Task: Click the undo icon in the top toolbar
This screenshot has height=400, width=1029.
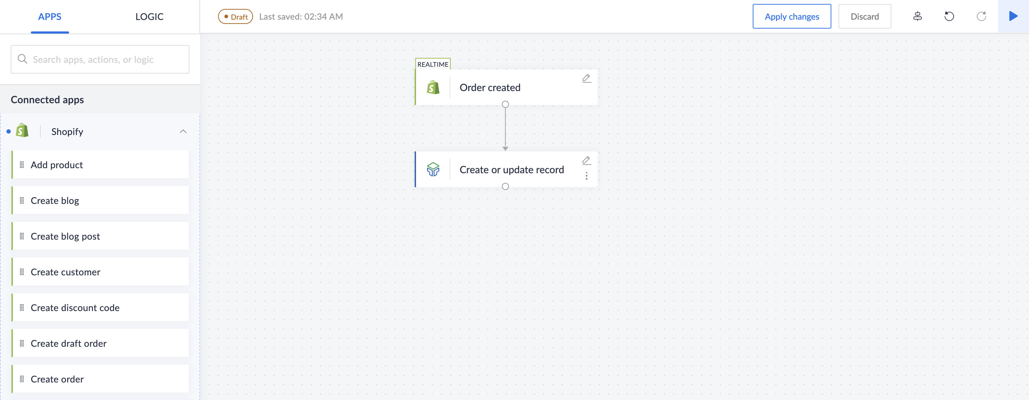Action: pos(950,16)
